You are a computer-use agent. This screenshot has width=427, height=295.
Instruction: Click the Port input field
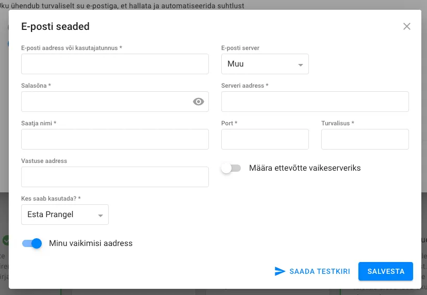coord(265,139)
